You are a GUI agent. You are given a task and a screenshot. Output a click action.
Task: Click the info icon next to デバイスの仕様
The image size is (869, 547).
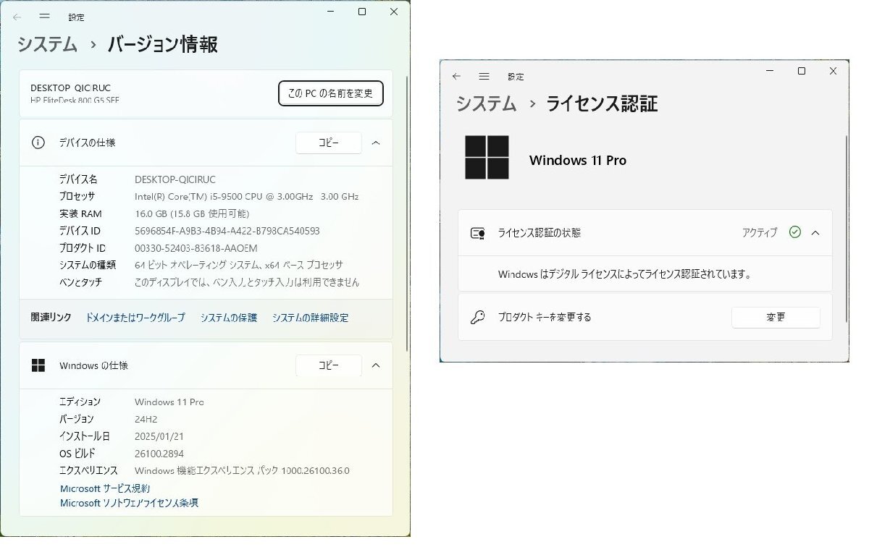pyautogui.click(x=38, y=143)
